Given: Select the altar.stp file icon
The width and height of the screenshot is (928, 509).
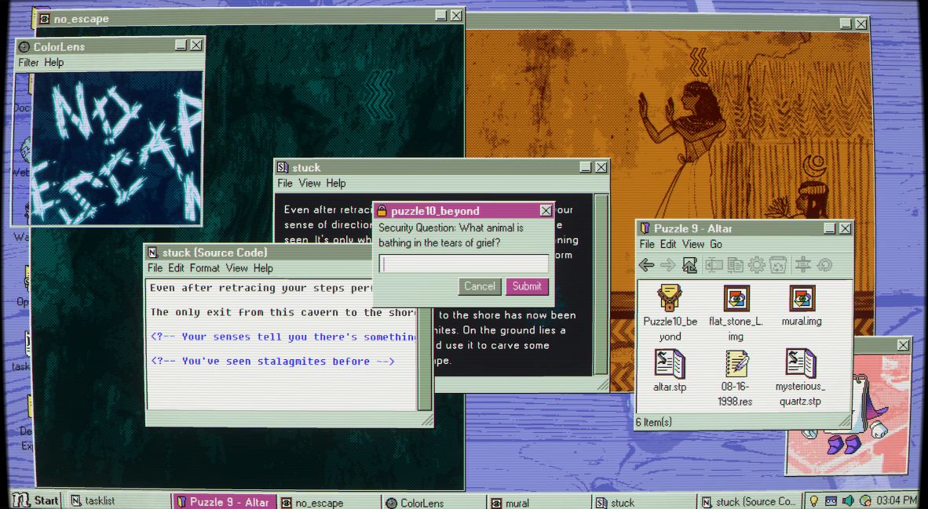Looking at the screenshot, I should tap(670, 363).
